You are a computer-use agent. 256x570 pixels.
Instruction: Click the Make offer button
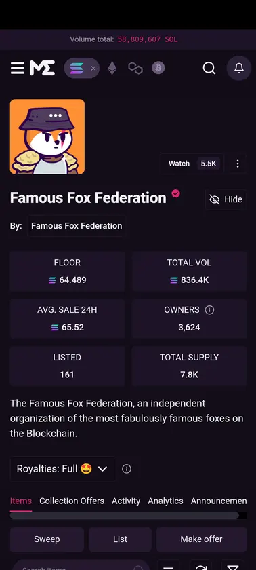[x=201, y=539]
